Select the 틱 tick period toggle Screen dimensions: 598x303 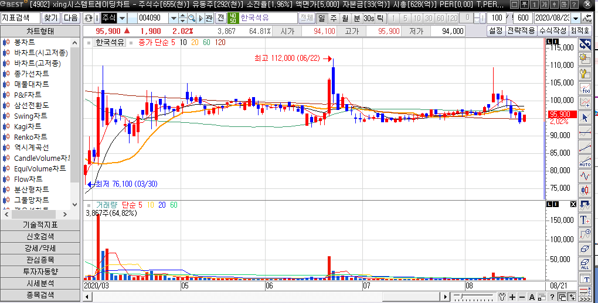pos(380,18)
